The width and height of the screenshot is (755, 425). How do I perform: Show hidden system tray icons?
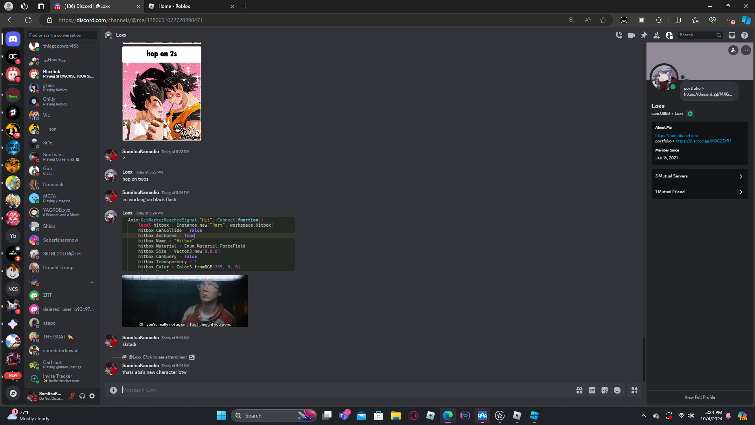coord(643,416)
